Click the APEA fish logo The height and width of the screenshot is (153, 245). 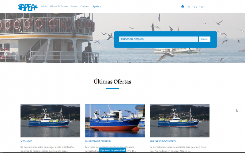[28, 7]
